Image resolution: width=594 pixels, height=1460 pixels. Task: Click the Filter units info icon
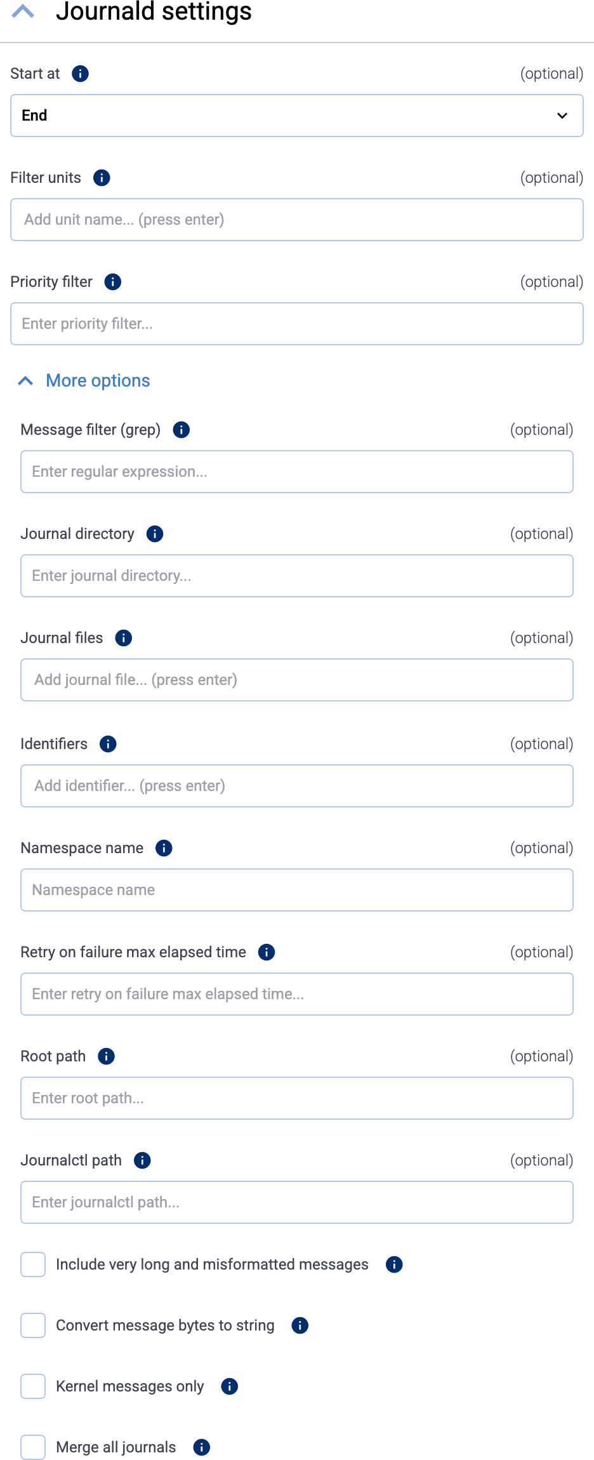100,178
